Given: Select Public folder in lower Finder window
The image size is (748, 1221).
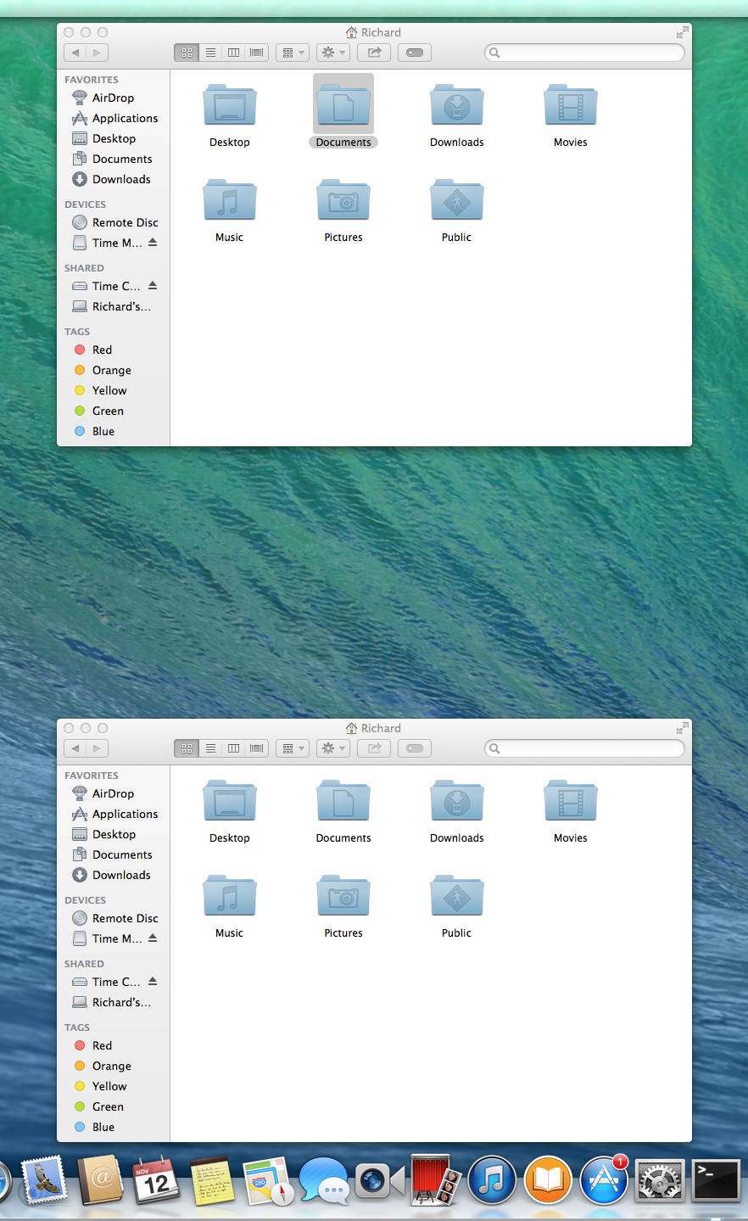Looking at the screenshot, I should [457, 896].
